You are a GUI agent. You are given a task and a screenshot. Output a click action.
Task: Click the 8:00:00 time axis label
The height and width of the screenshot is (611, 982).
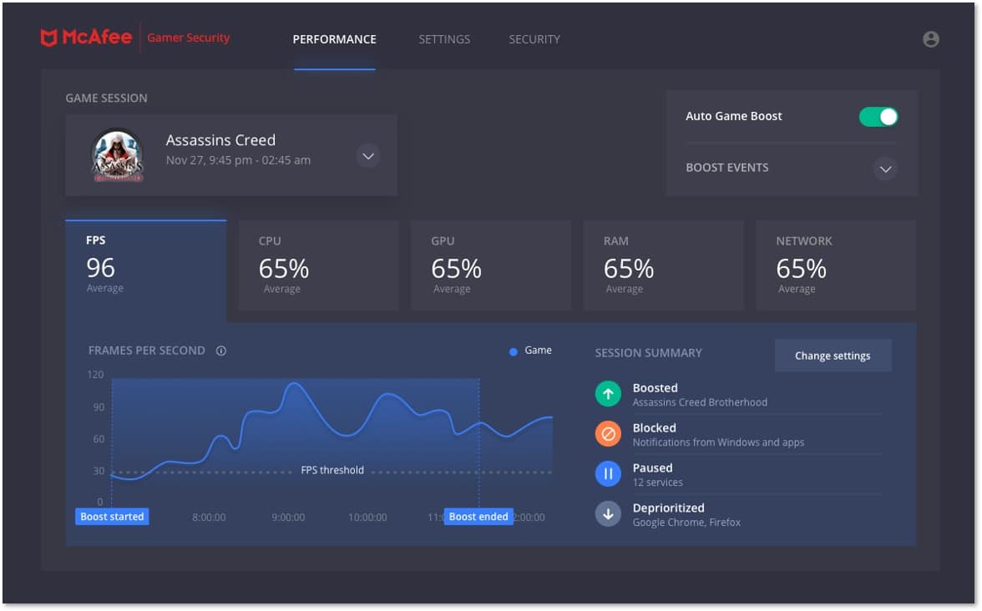pyautogui.click(x=209, y=518)
